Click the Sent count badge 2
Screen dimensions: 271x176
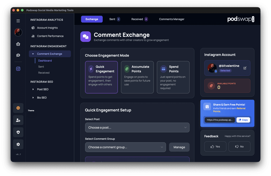click(118, 19)
